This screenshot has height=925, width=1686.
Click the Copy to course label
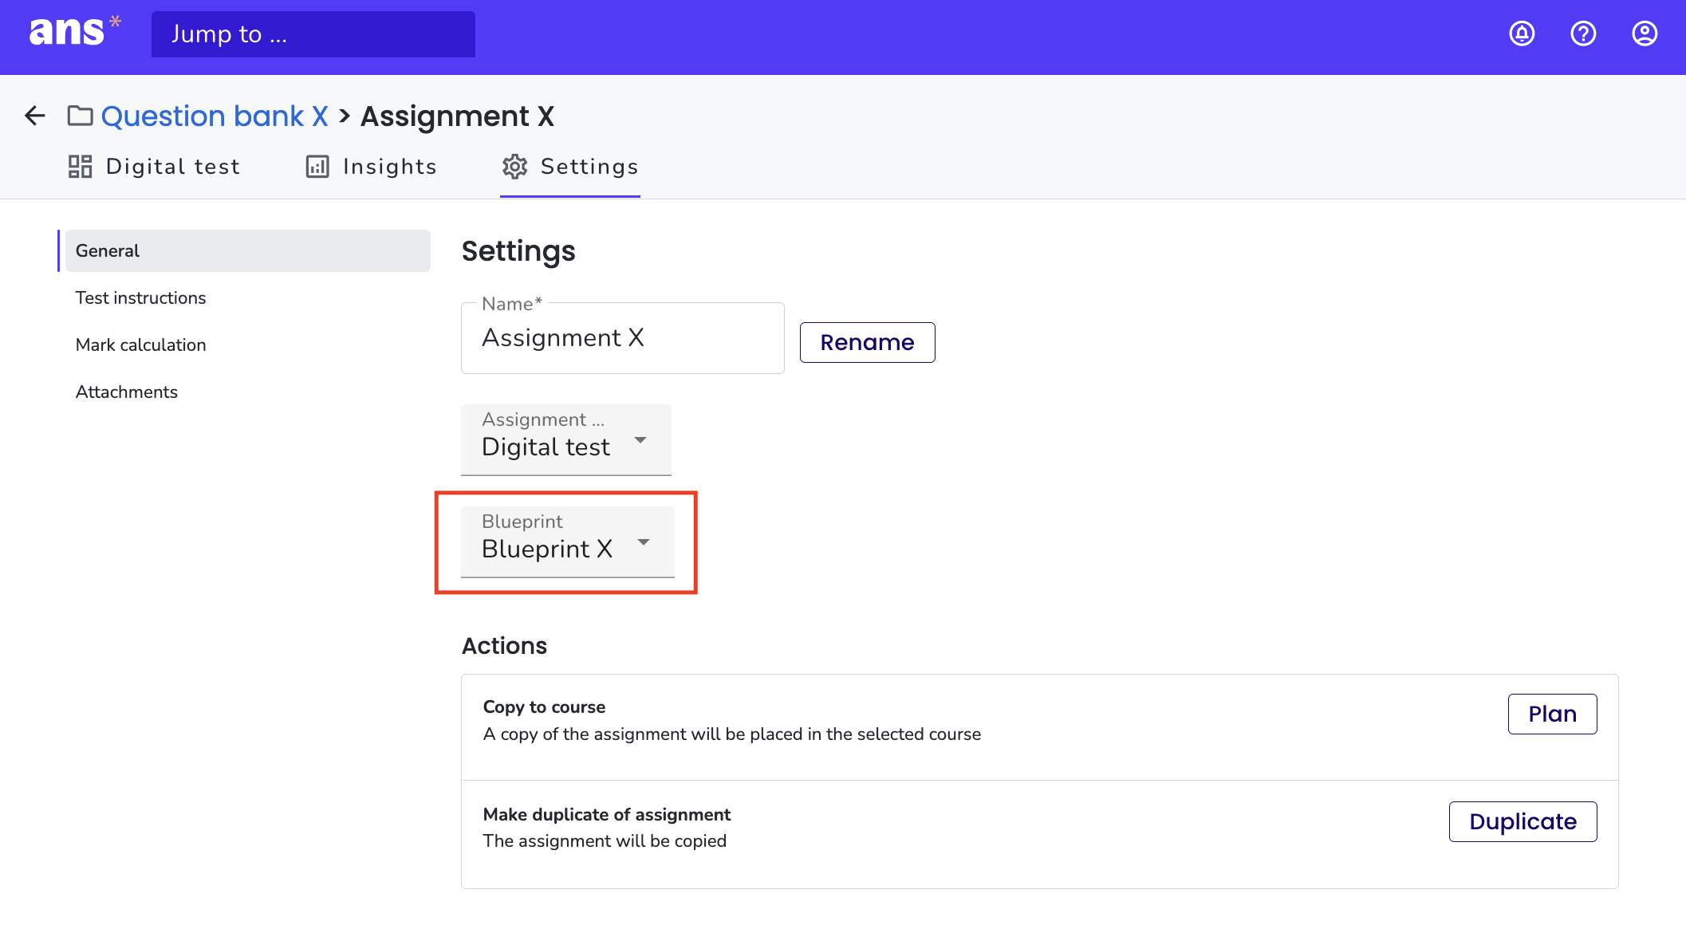(544, 707)
